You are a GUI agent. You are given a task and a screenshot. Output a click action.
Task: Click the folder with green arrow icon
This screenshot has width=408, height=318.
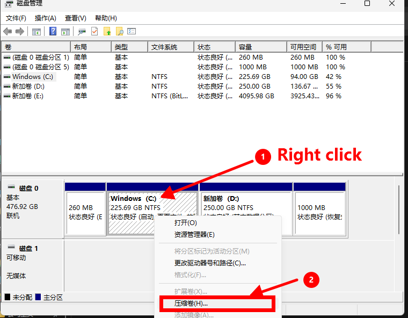pyautogui.click(x=107, y=32)
